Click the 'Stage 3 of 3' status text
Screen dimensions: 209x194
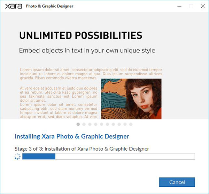coord(82,149)
